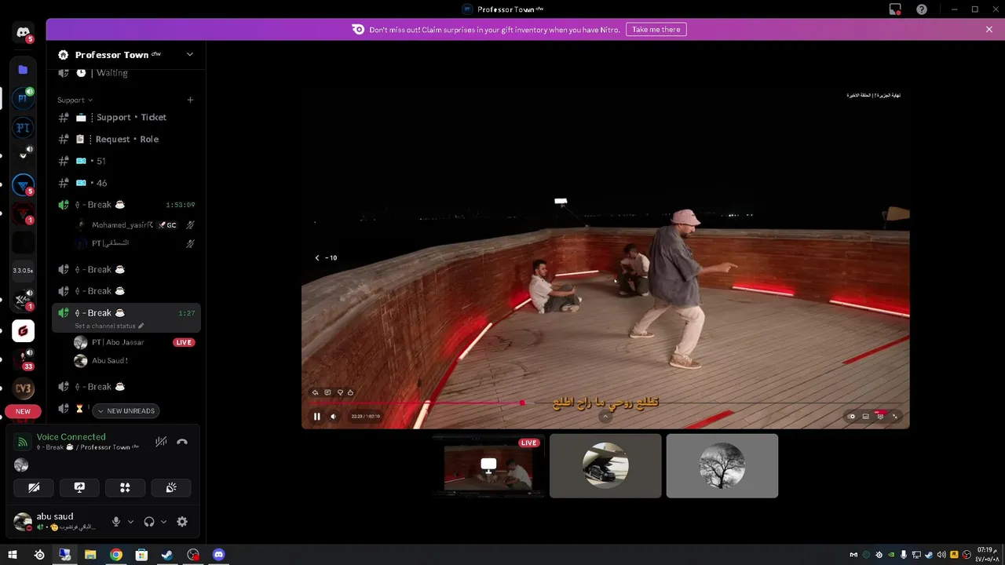Click the NEW server unread indicator
Image resolution: width=1005 pixels, height=565 pixels.
(x=23, y=411)
